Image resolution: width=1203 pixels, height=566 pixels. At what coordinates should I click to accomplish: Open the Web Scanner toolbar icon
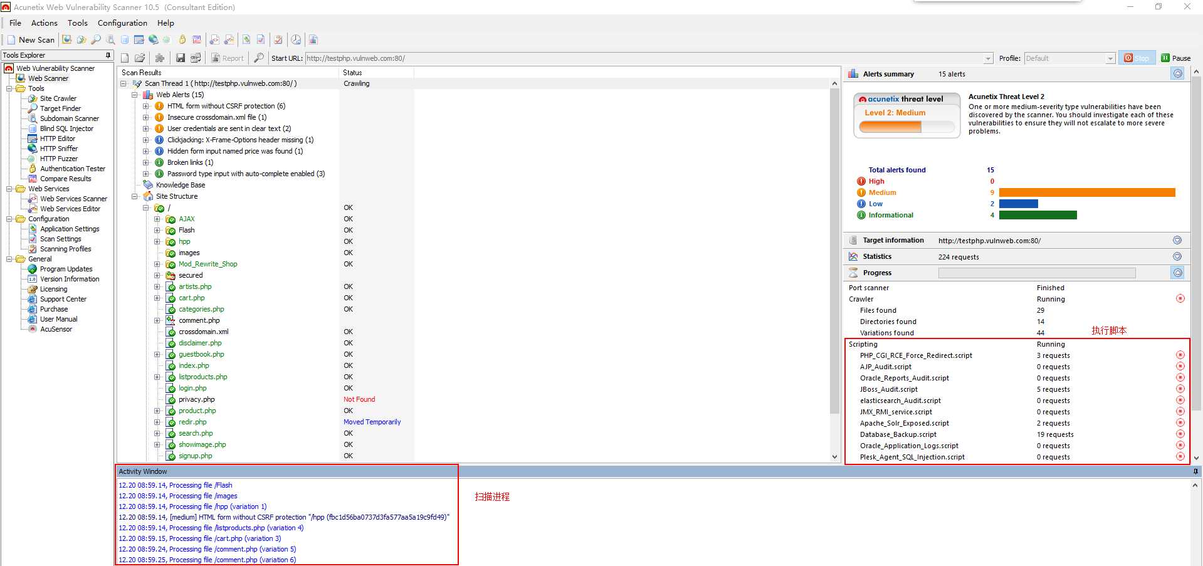pos(66,39)
